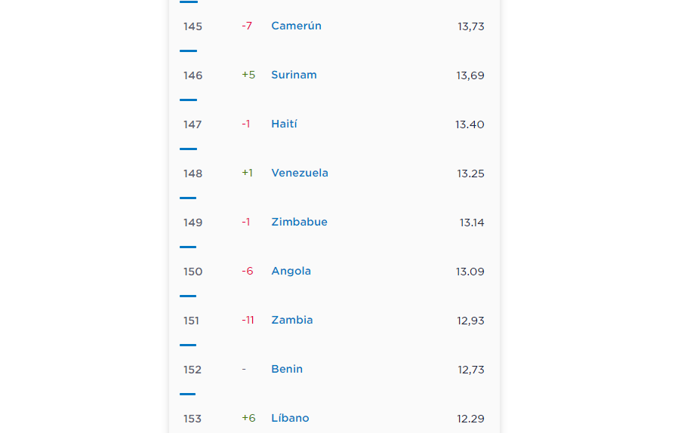Open the Angola country page
Viewport: 687px width, 433px height.
tap(291, 271)
